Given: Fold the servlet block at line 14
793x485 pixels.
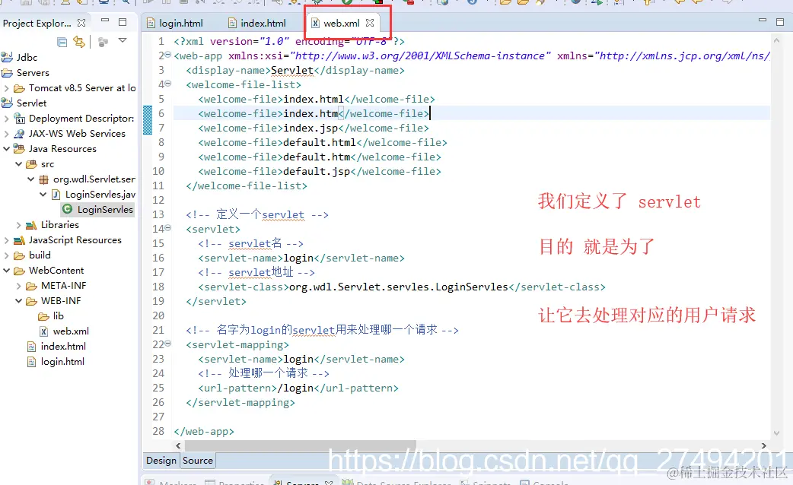Looking at the screenshot, I should click(168, 228).
